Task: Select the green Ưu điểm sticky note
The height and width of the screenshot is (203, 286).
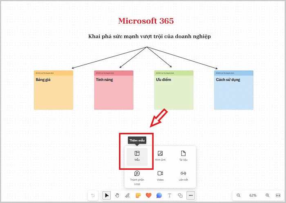Action: pos(174,90)
